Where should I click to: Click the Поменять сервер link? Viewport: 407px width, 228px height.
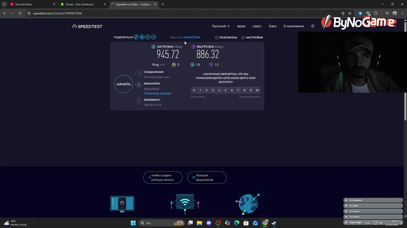click(157, 93)
